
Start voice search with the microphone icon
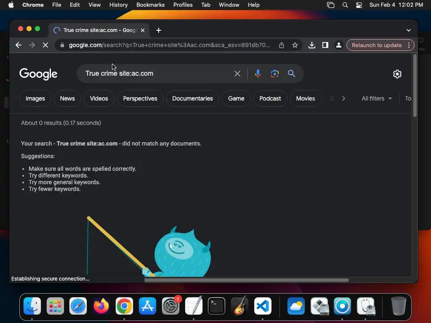(x=258, y=74)
